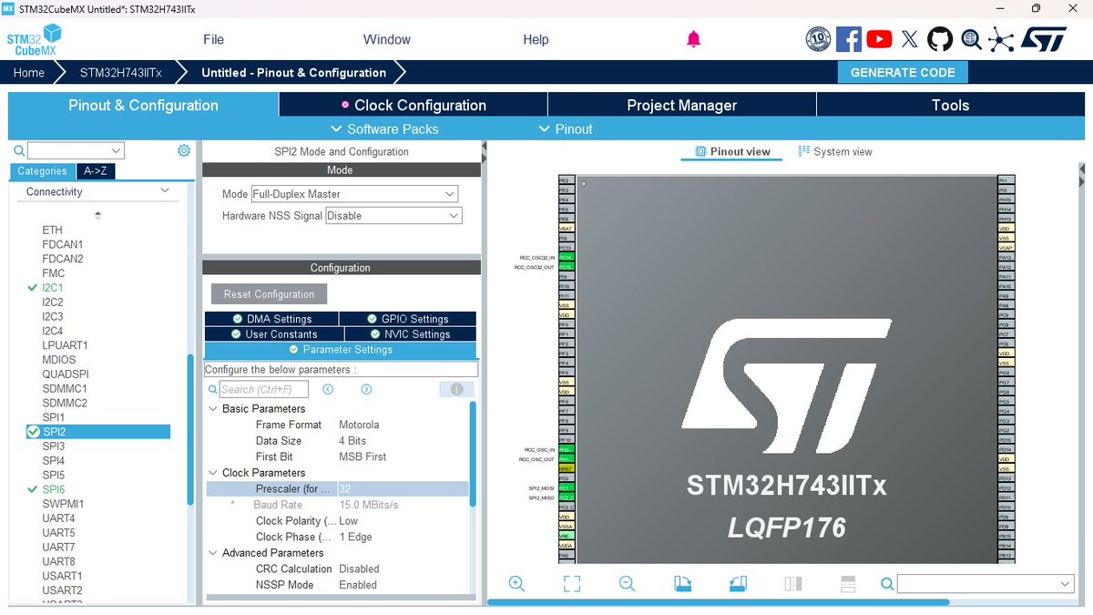
Task: Switch peripheral list to A->Z view
Action: pyautogui.click(x=95, y=171)
